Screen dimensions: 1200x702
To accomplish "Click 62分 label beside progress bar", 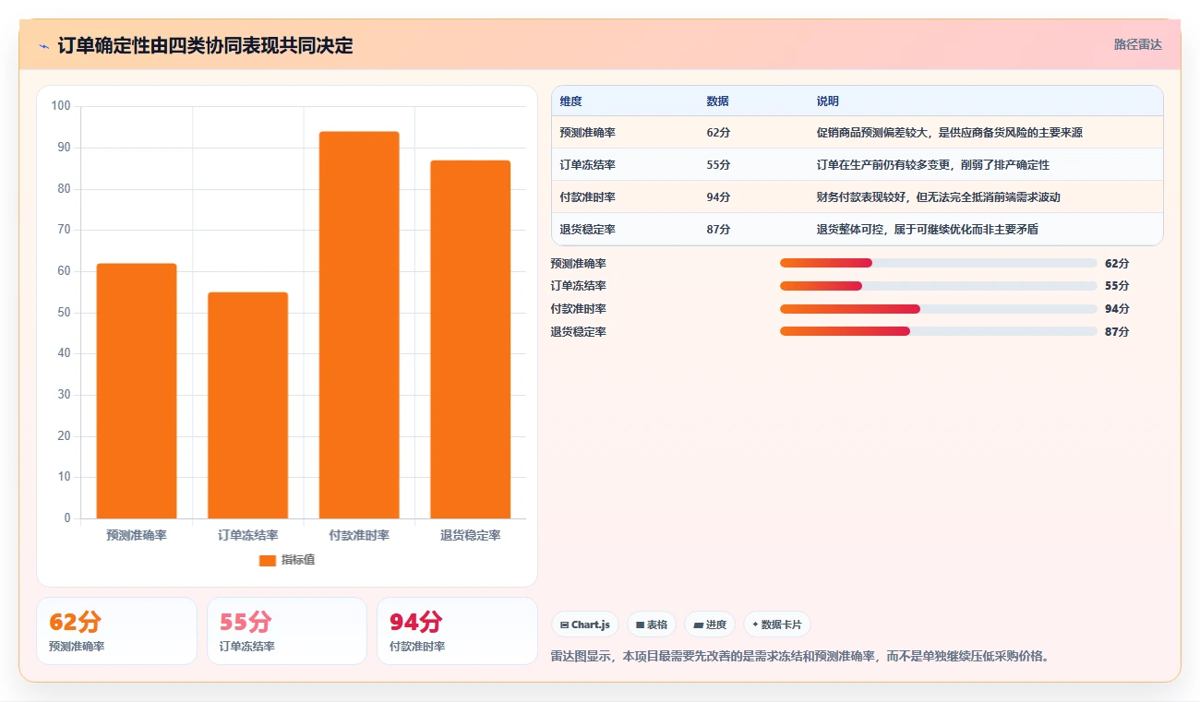I will pos(1117,263).
